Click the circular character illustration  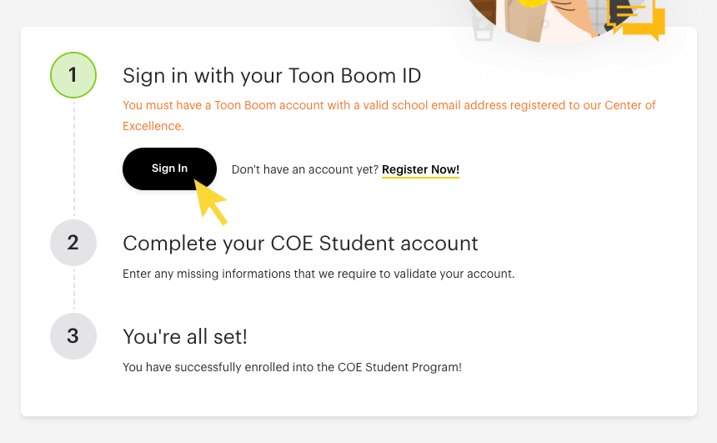click(542, 18)
